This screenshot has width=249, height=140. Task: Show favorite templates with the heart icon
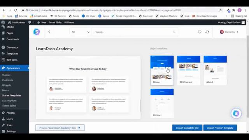(200, 32)
